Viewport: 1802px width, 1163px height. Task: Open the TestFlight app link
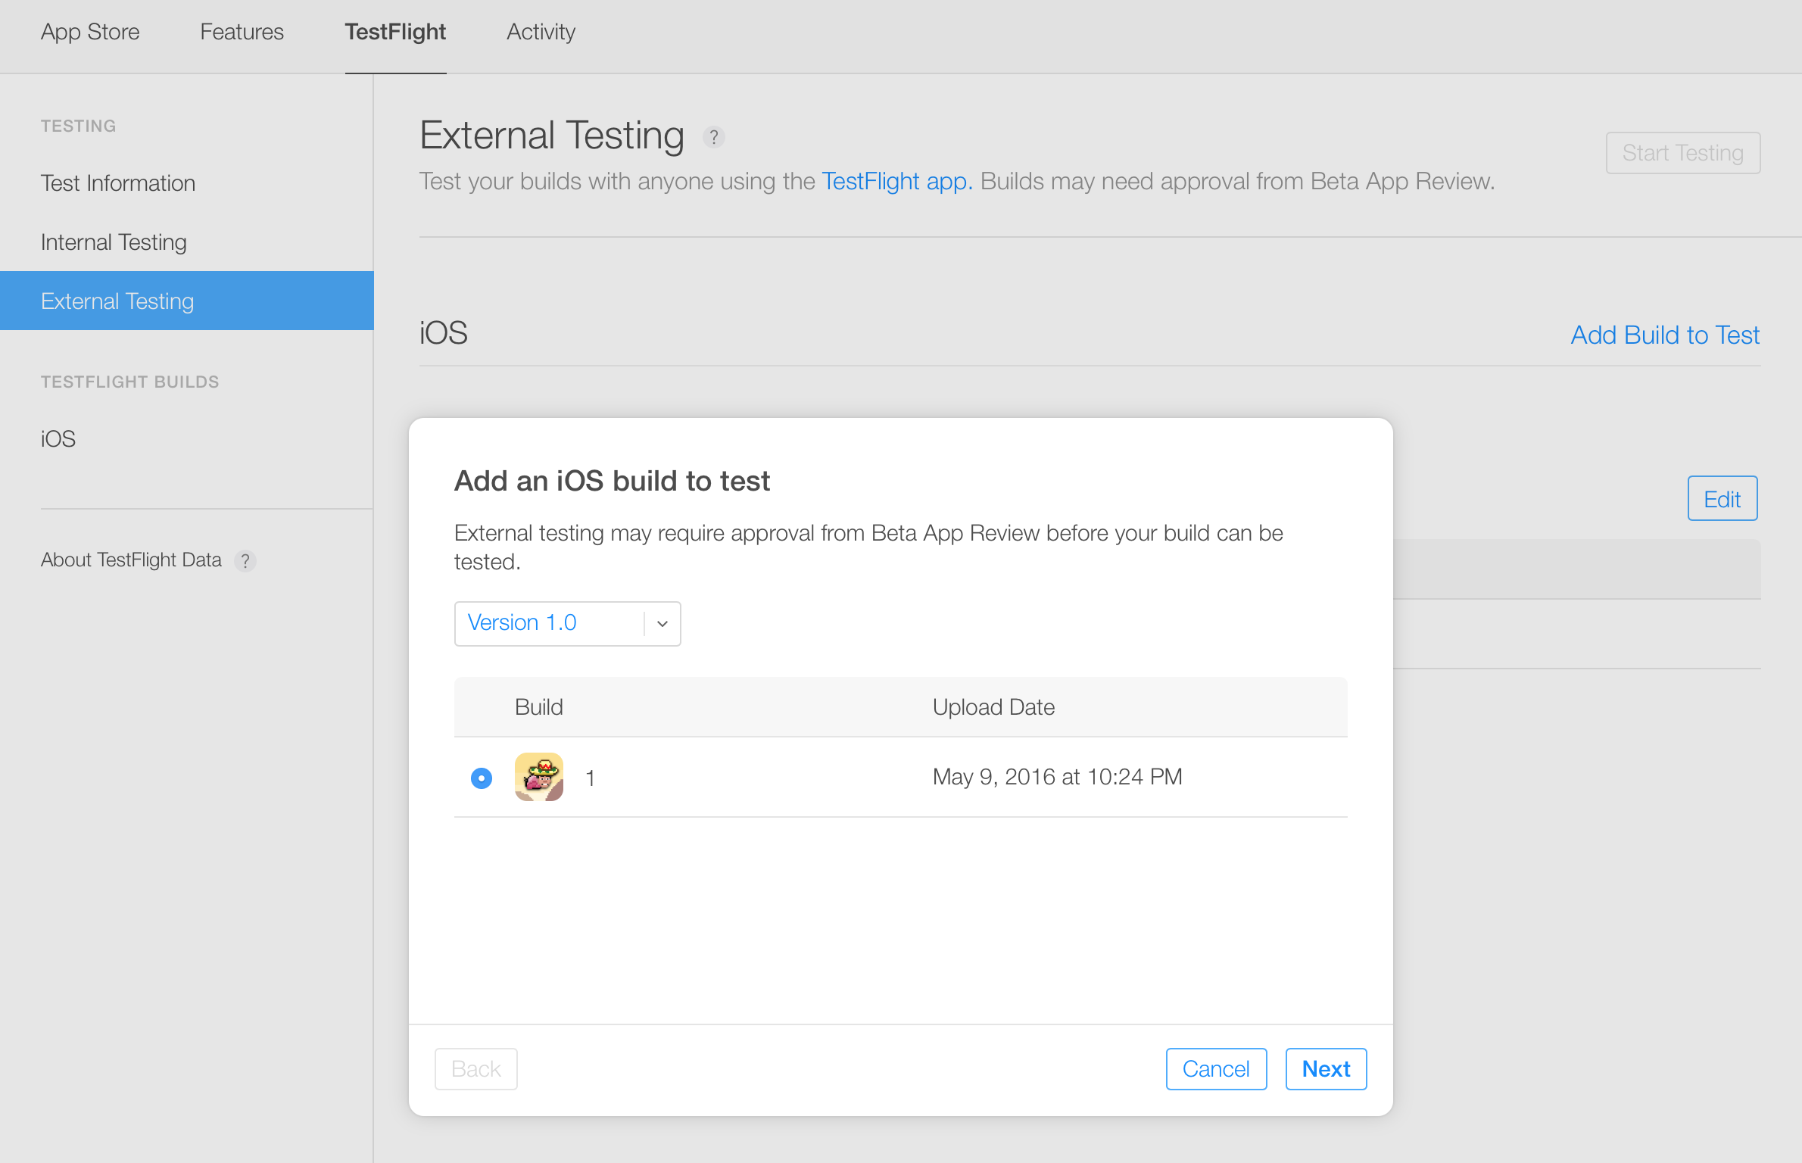point(896,182)
